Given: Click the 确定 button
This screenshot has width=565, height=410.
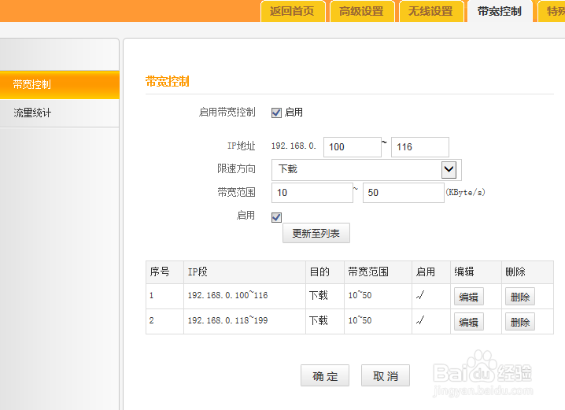Looking at the screenshot, I should pyautogui.click(x=325, y=376).
